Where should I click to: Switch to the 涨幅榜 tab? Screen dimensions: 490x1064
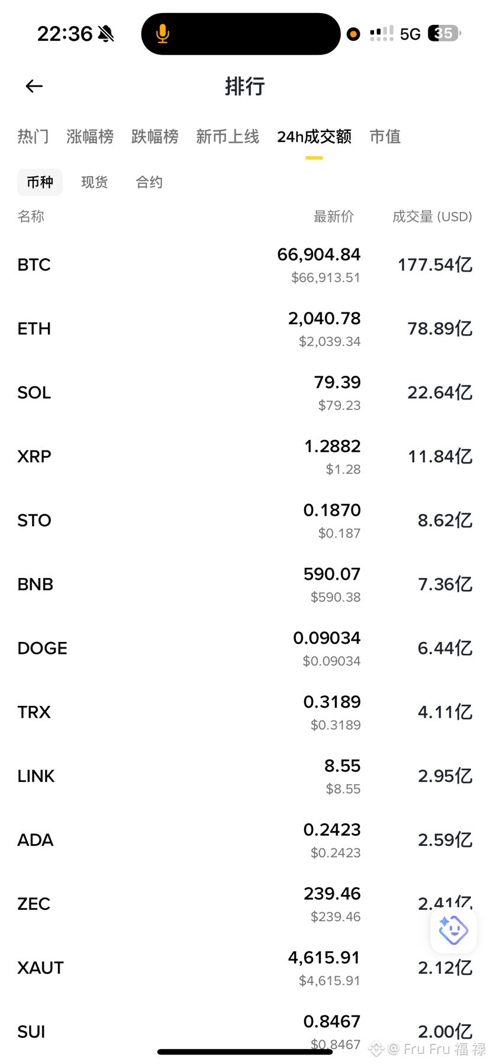pos(90,137)
